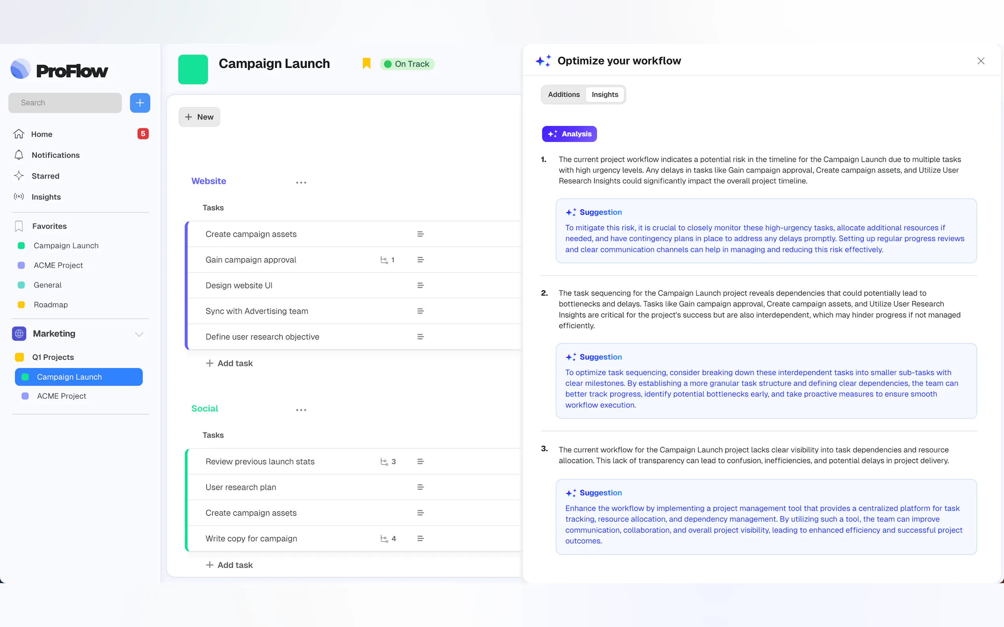1004x627 pixels.
Task: Switch to the Additions tab
Action: (x=563, y=94)
